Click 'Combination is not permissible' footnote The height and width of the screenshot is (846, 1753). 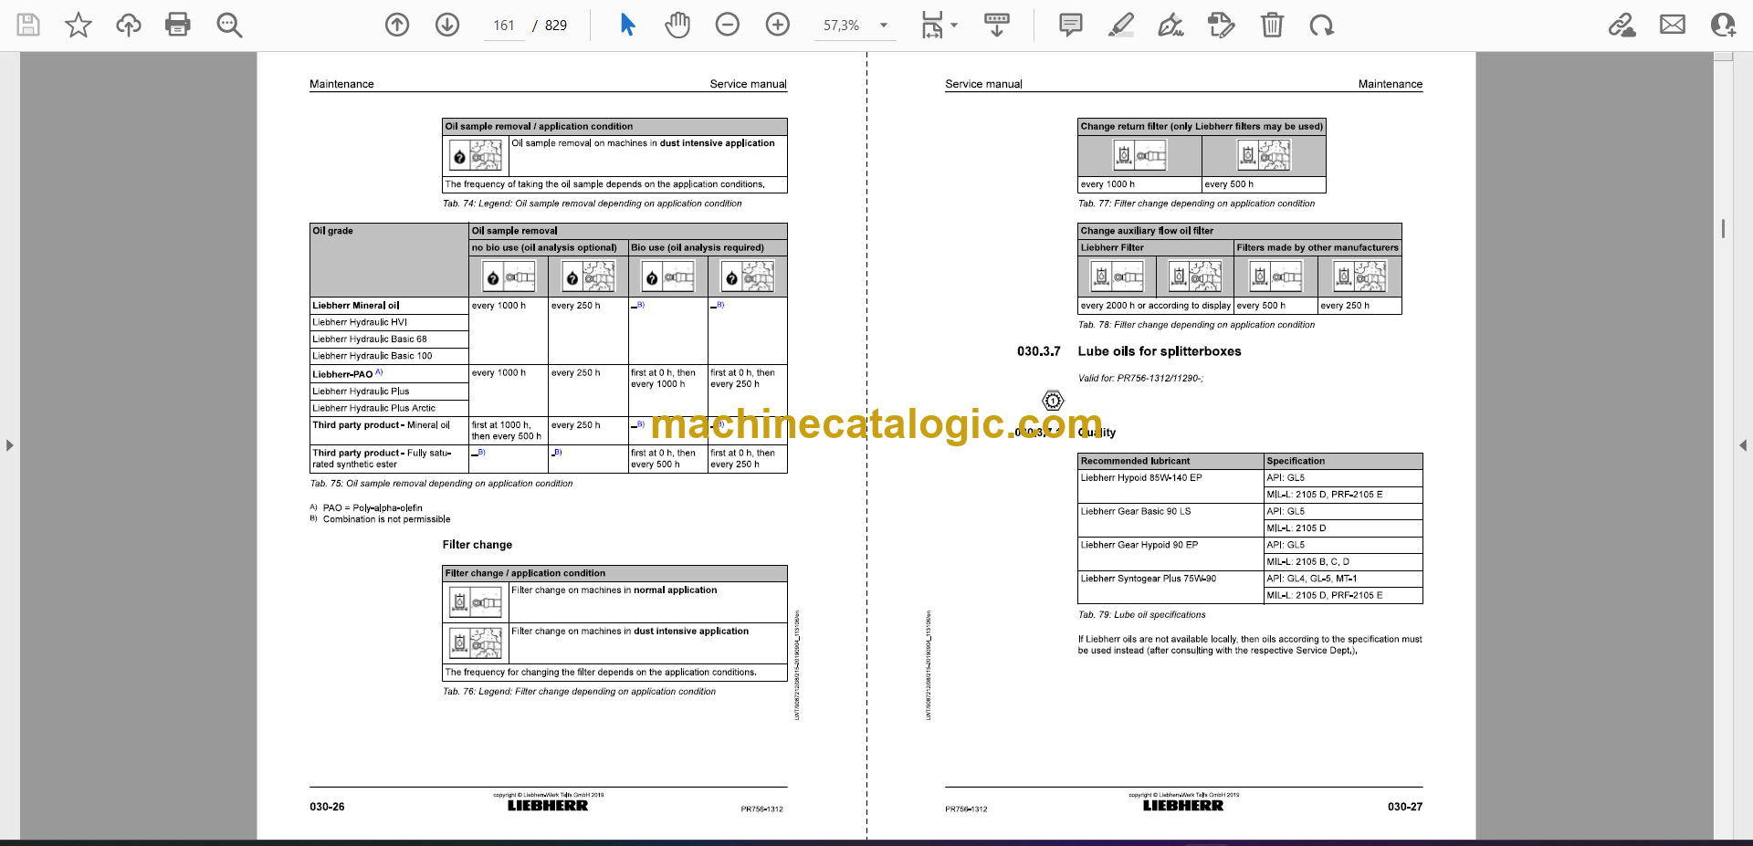pos(386,519)
